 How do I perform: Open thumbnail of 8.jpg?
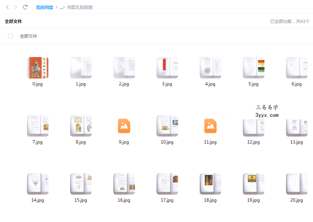pos(81,126)
